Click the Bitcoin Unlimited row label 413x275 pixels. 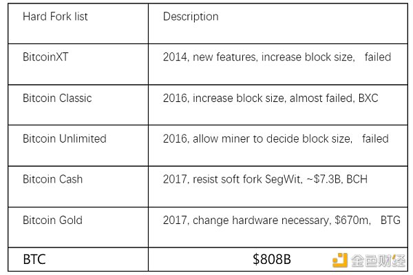click(65, 139)
